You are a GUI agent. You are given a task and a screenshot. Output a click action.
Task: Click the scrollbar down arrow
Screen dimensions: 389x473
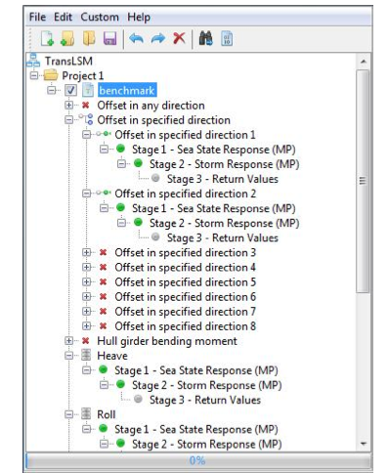(364, 444)
